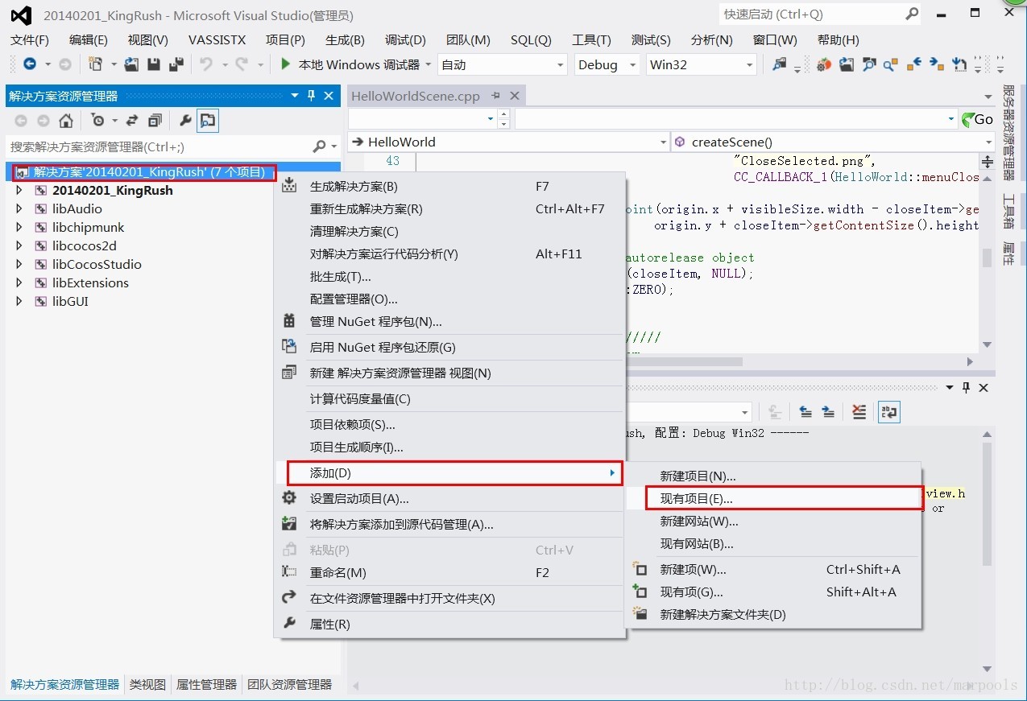Click previous message icon in Output panel
The image size is (1027, 701).
pos(805,412)
